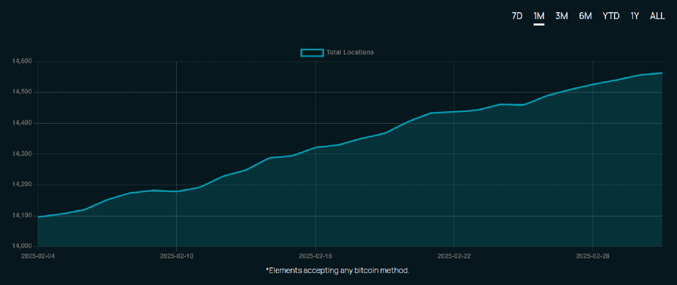
Task: Show the 6M chart range
Action: click(x=585, y=16)
